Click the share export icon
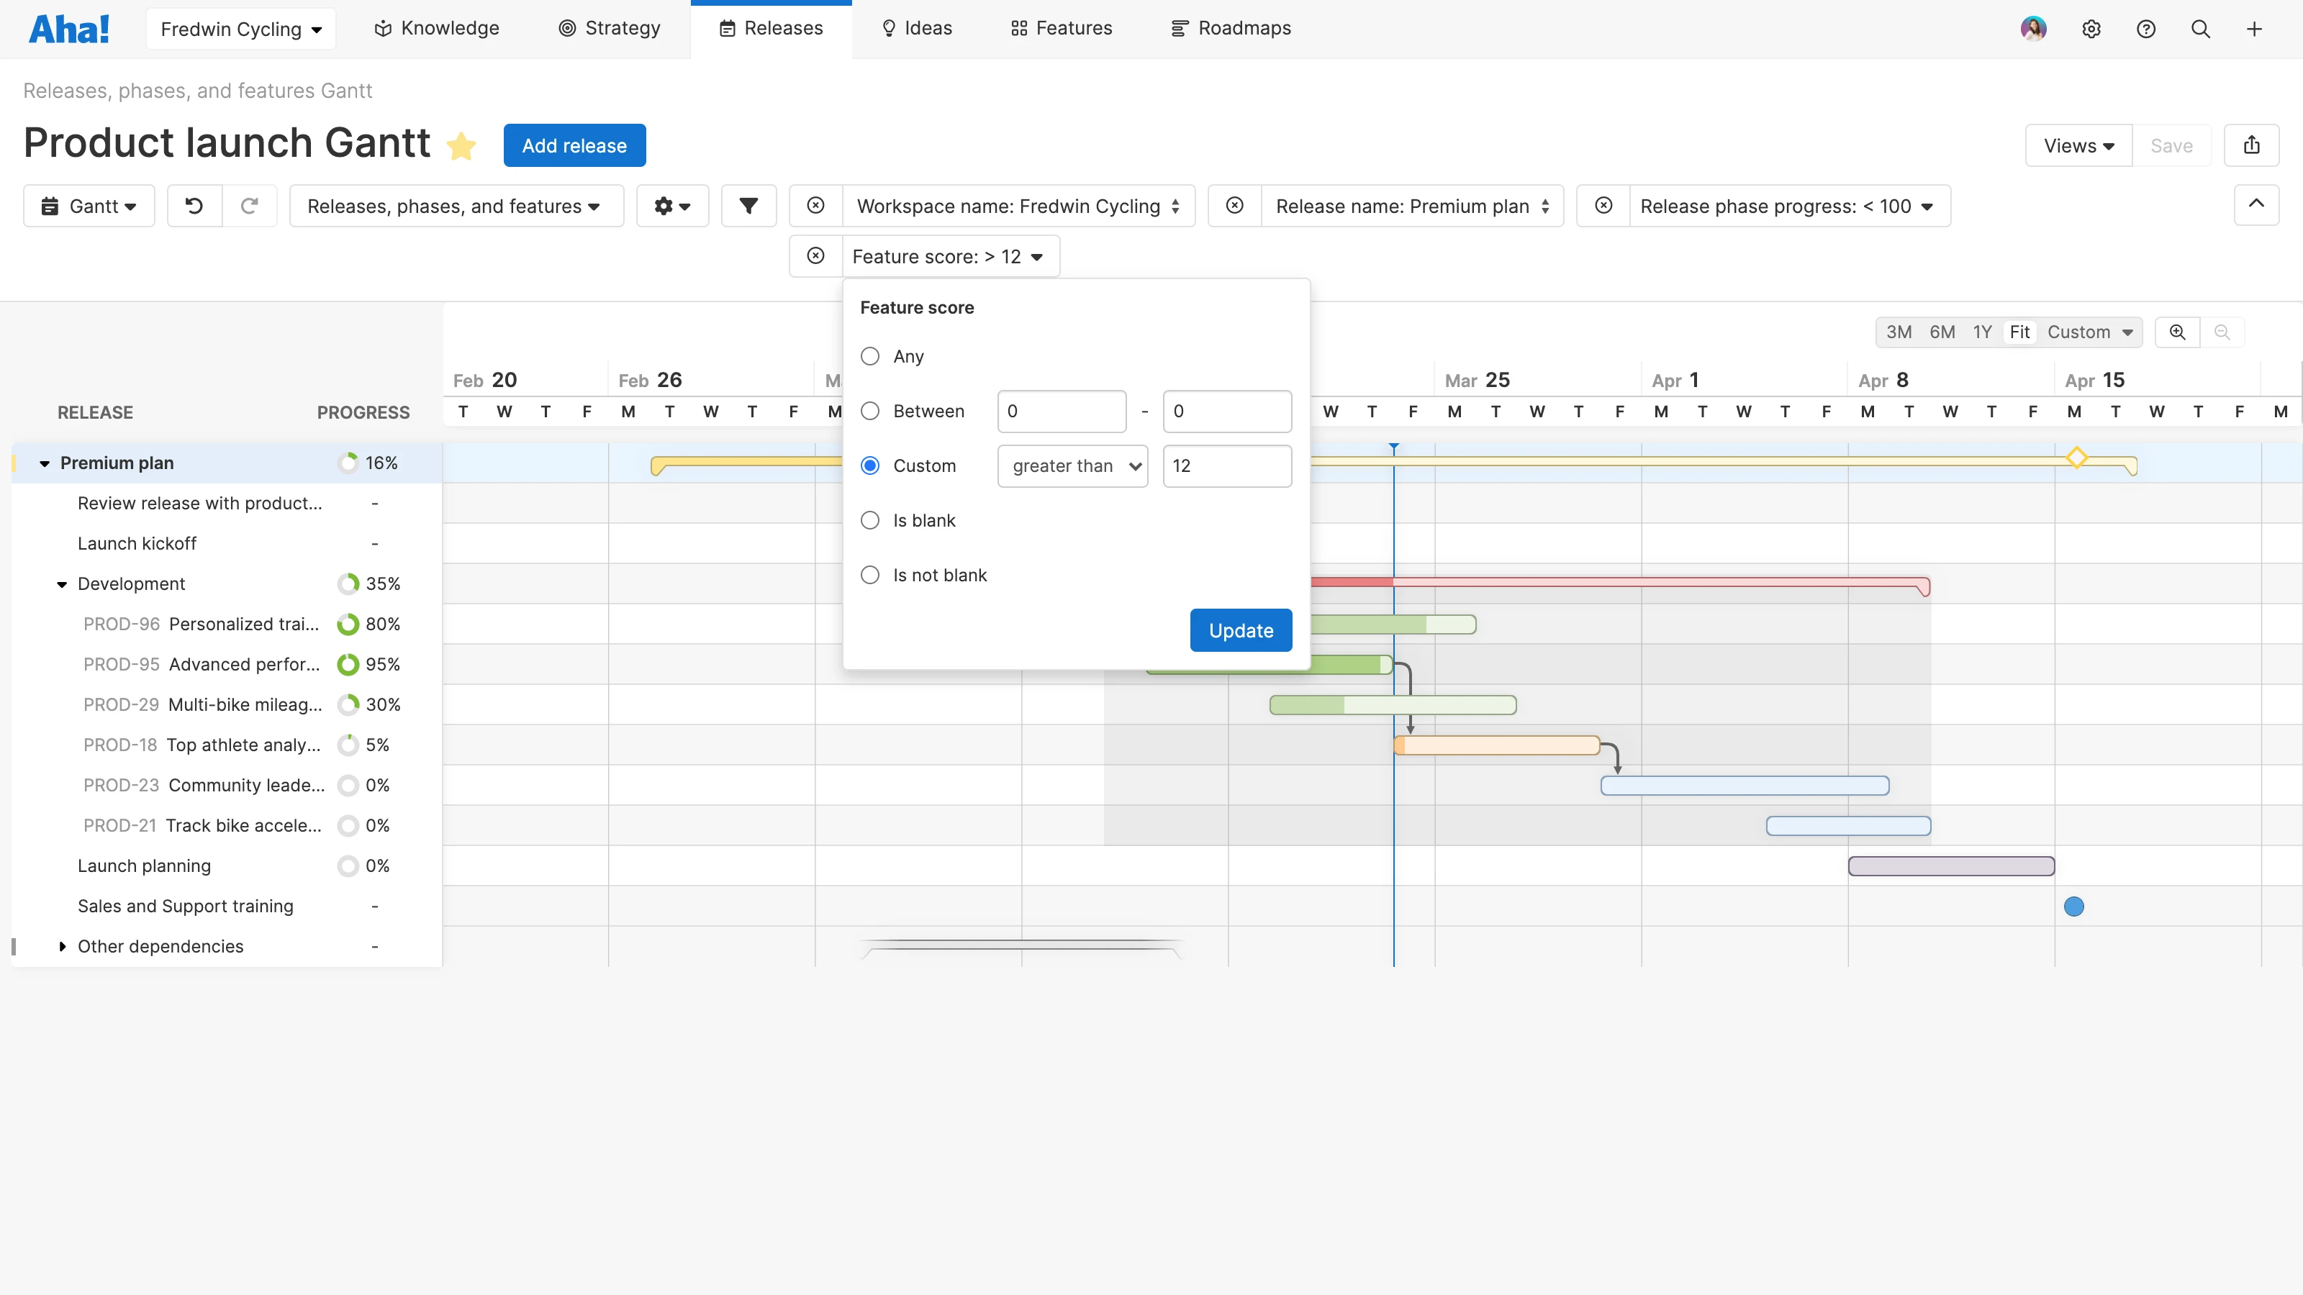 click(x=2251, y=145)
